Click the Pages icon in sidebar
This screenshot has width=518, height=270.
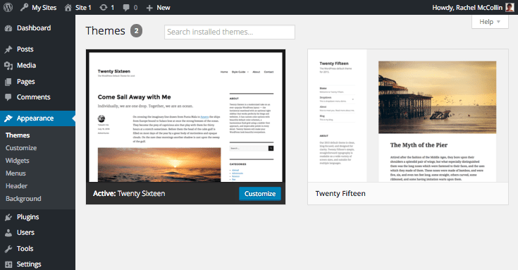pyautogui.click(x=8, y=82)
